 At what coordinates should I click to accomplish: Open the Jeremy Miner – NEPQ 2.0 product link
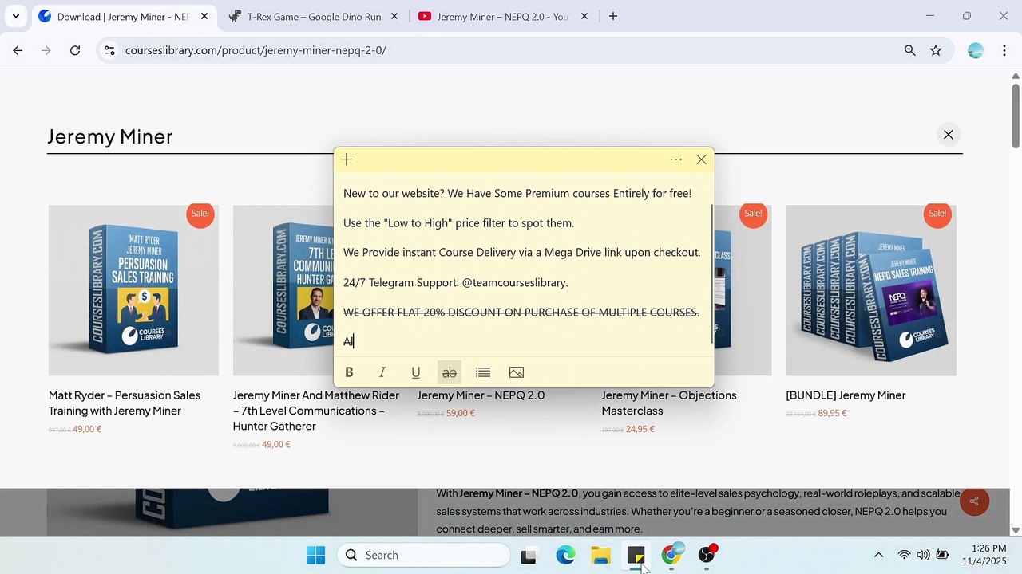(481, 395)
